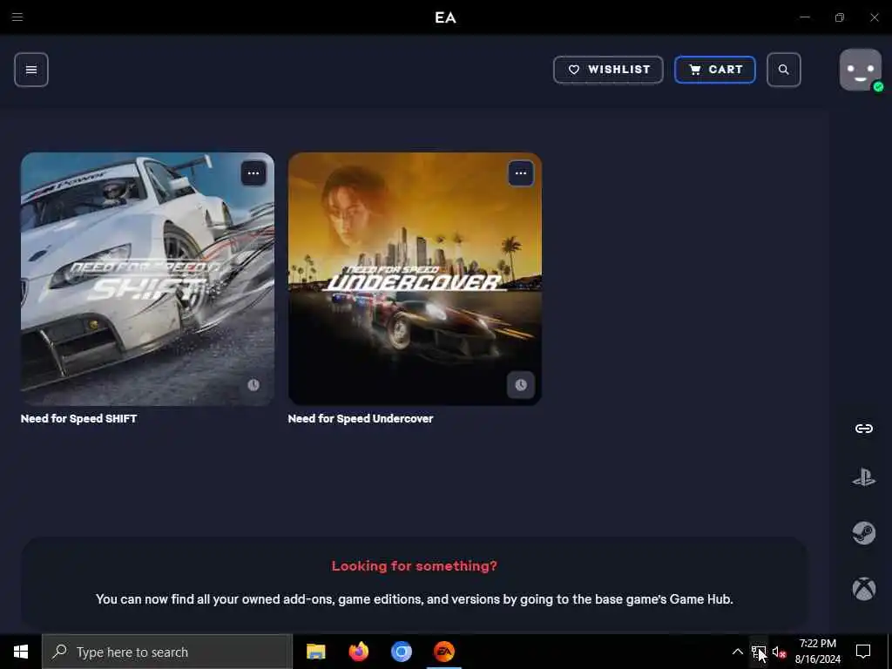Launch Chrome from the taskbar

(401, 652)
